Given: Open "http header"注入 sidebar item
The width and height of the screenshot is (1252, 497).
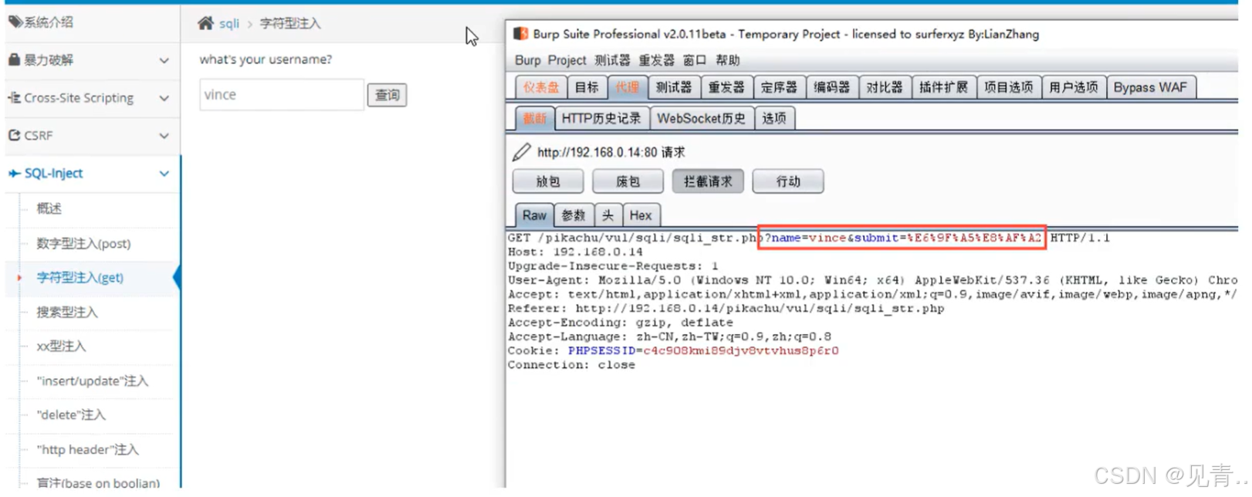Looking at the screenshot, I should pos(88,449).
